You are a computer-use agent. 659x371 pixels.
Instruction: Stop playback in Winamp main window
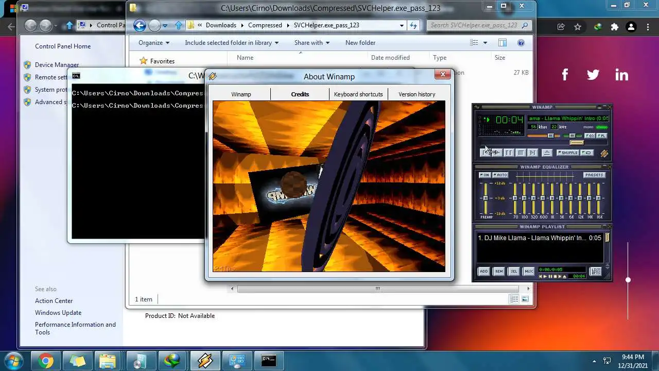tap(521, 153)
